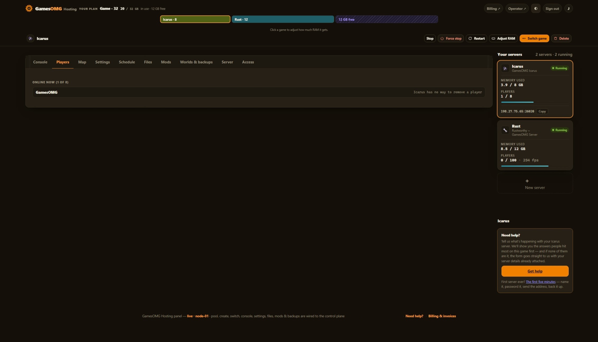Open Billing external link

(493, 8)
